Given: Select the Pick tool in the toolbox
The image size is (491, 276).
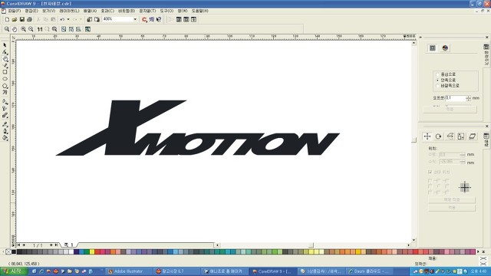Looking at the screenshot, I should [x=5, y=45].
